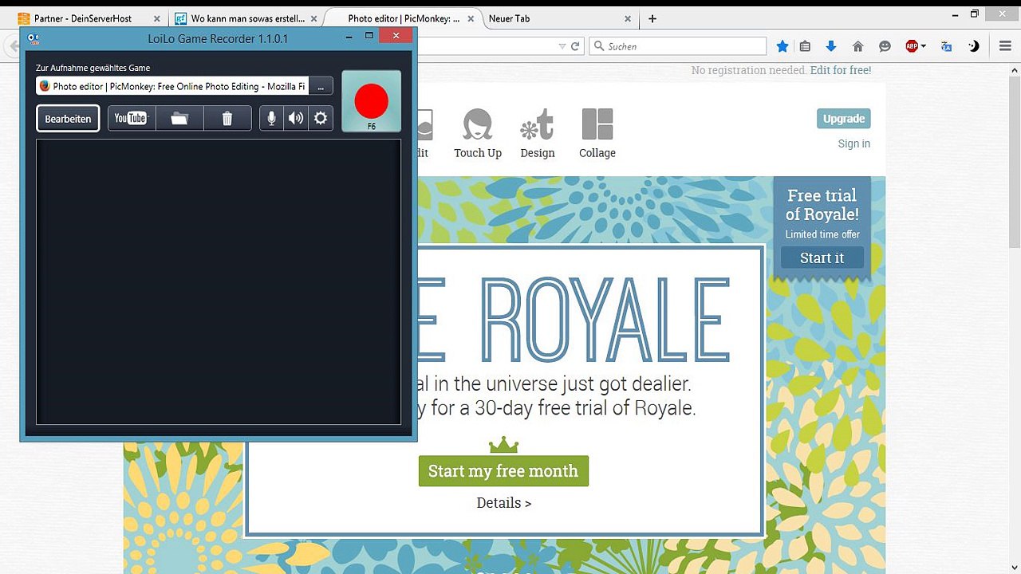Switch to the Partner - DeinServerHost tab

click(x=84, y=18)
